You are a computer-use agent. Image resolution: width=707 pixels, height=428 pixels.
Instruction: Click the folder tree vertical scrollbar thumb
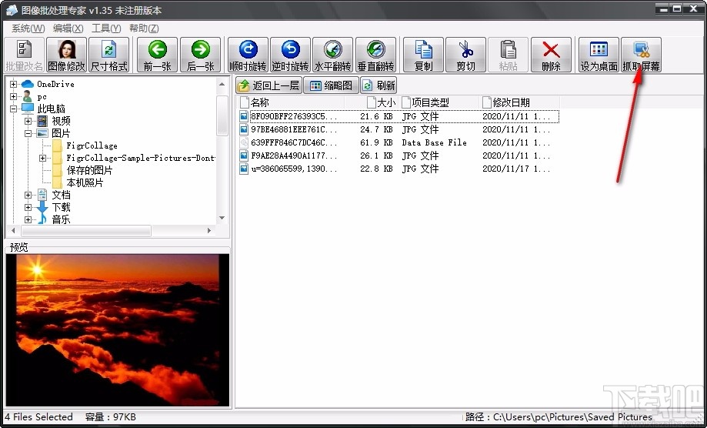(222, 115)
